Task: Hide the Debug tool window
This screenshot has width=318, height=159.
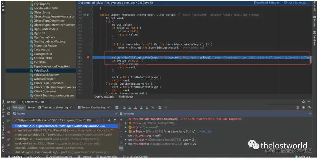Action: pyautogui.click(x=309, y=102)
